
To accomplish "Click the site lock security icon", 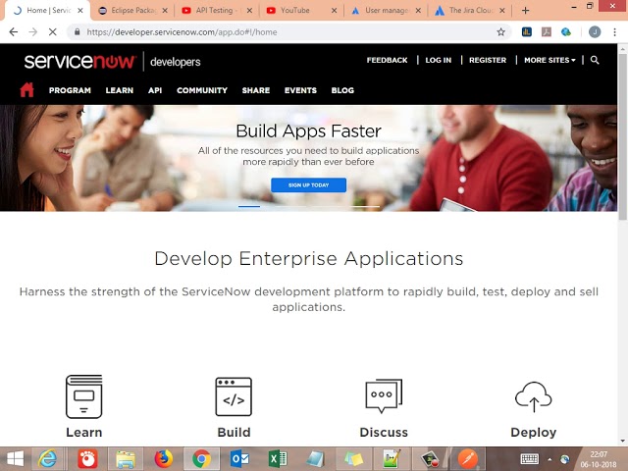I will coord(77,32).
